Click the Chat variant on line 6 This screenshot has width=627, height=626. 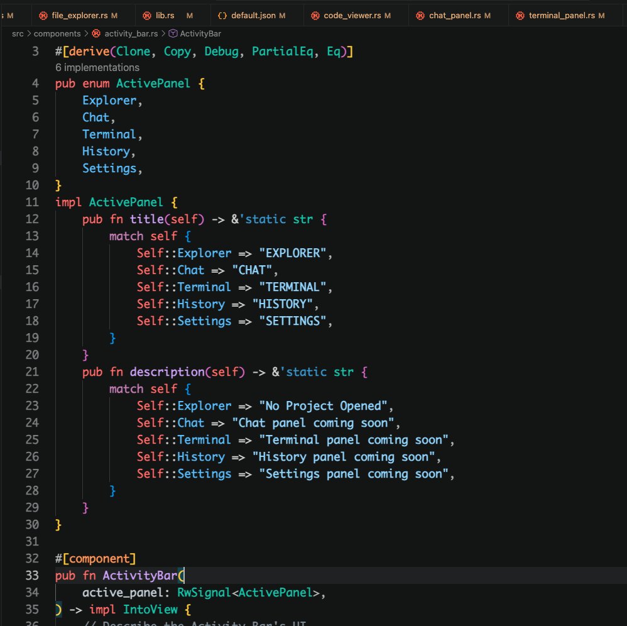[95, 117]
